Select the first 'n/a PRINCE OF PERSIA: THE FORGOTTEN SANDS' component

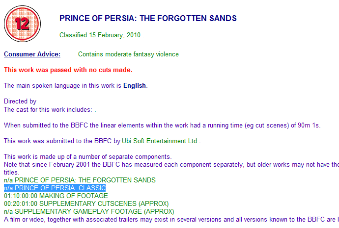pyautogui.click(x=80, y=180)
